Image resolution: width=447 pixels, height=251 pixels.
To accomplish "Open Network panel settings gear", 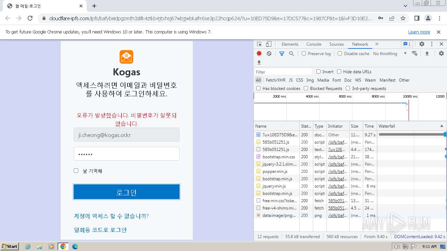I will (x=441, y=54).
